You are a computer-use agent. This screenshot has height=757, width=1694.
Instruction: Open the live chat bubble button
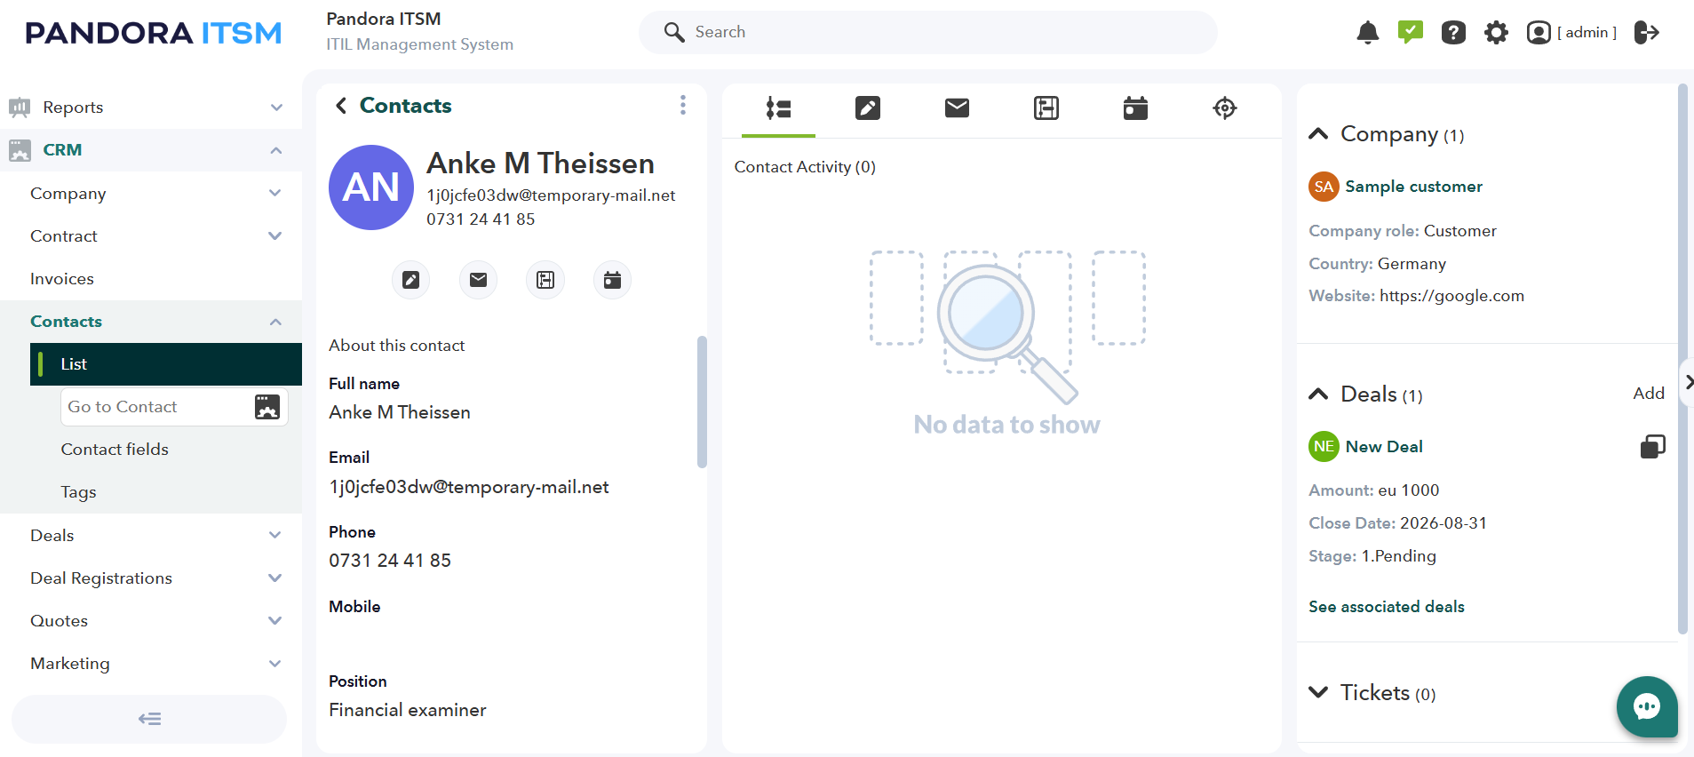(x=1647, y=706)
